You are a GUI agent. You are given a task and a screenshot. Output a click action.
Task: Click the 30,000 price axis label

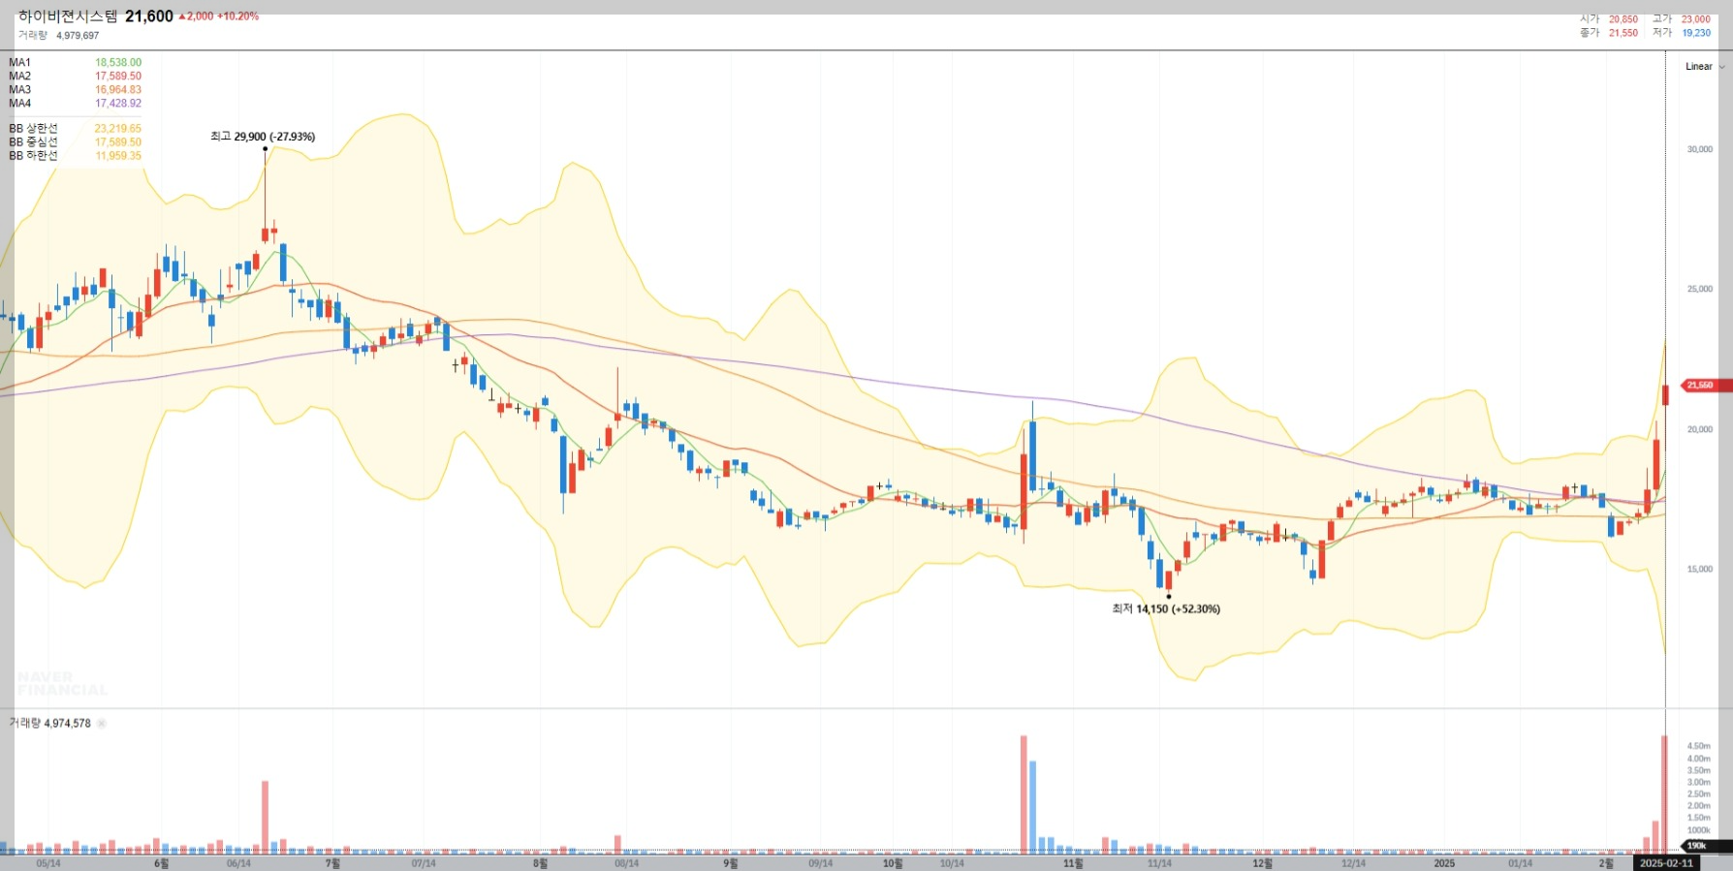point(1700,149)
